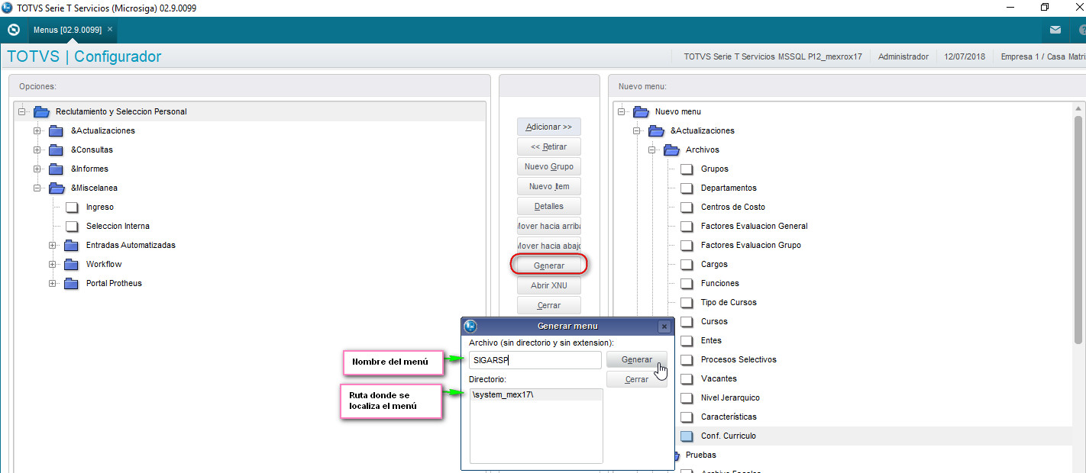1086x473 pixels.
Task: Click the Archivo name input field
Action: point(535,360)
